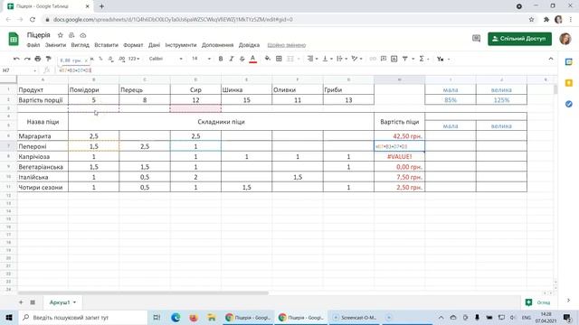Open the Формат menu
The image size is (579, 325).
point(133,45)
